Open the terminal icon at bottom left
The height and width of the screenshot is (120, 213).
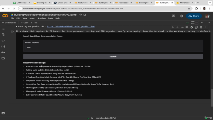click(x=3, y=113)
